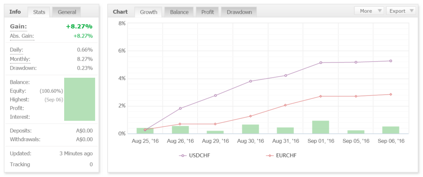The width and height of the screenshot is (423, 177).
Task: Click the Abs. Gain label
Action: pos(22,36)
